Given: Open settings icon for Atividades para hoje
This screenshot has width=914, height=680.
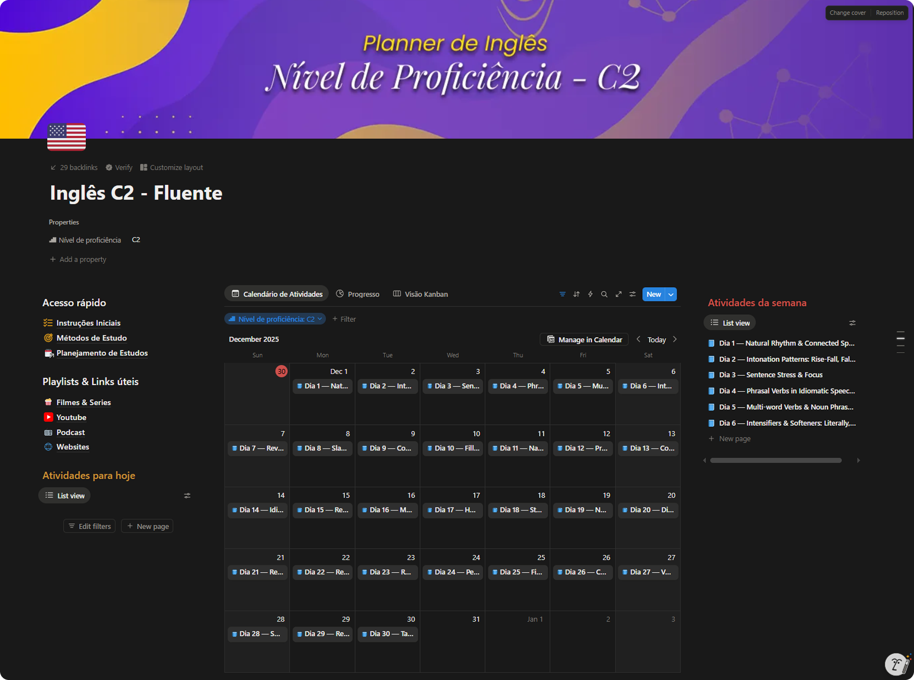Looking at the screenshot, I should click(x=187, y=496).
